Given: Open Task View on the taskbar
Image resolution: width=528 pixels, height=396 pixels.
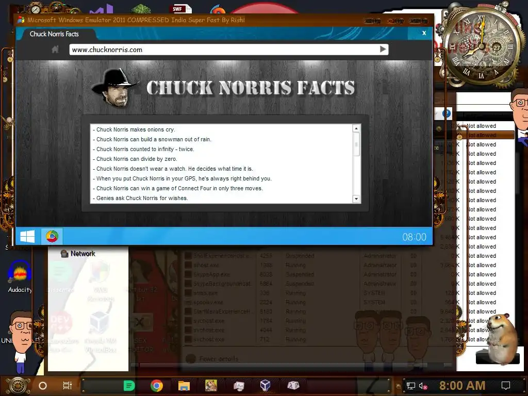Looking at the screenshot, I should (x=68, y=386).
